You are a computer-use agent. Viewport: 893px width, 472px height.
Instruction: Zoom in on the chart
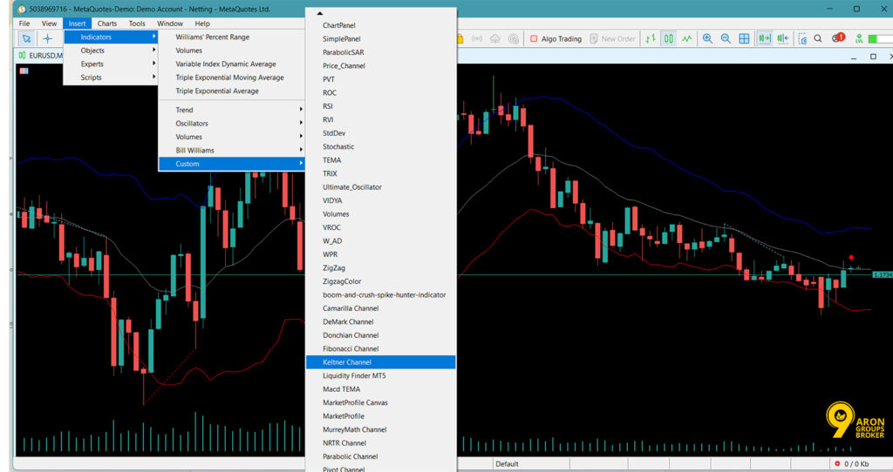pos(707,38)
